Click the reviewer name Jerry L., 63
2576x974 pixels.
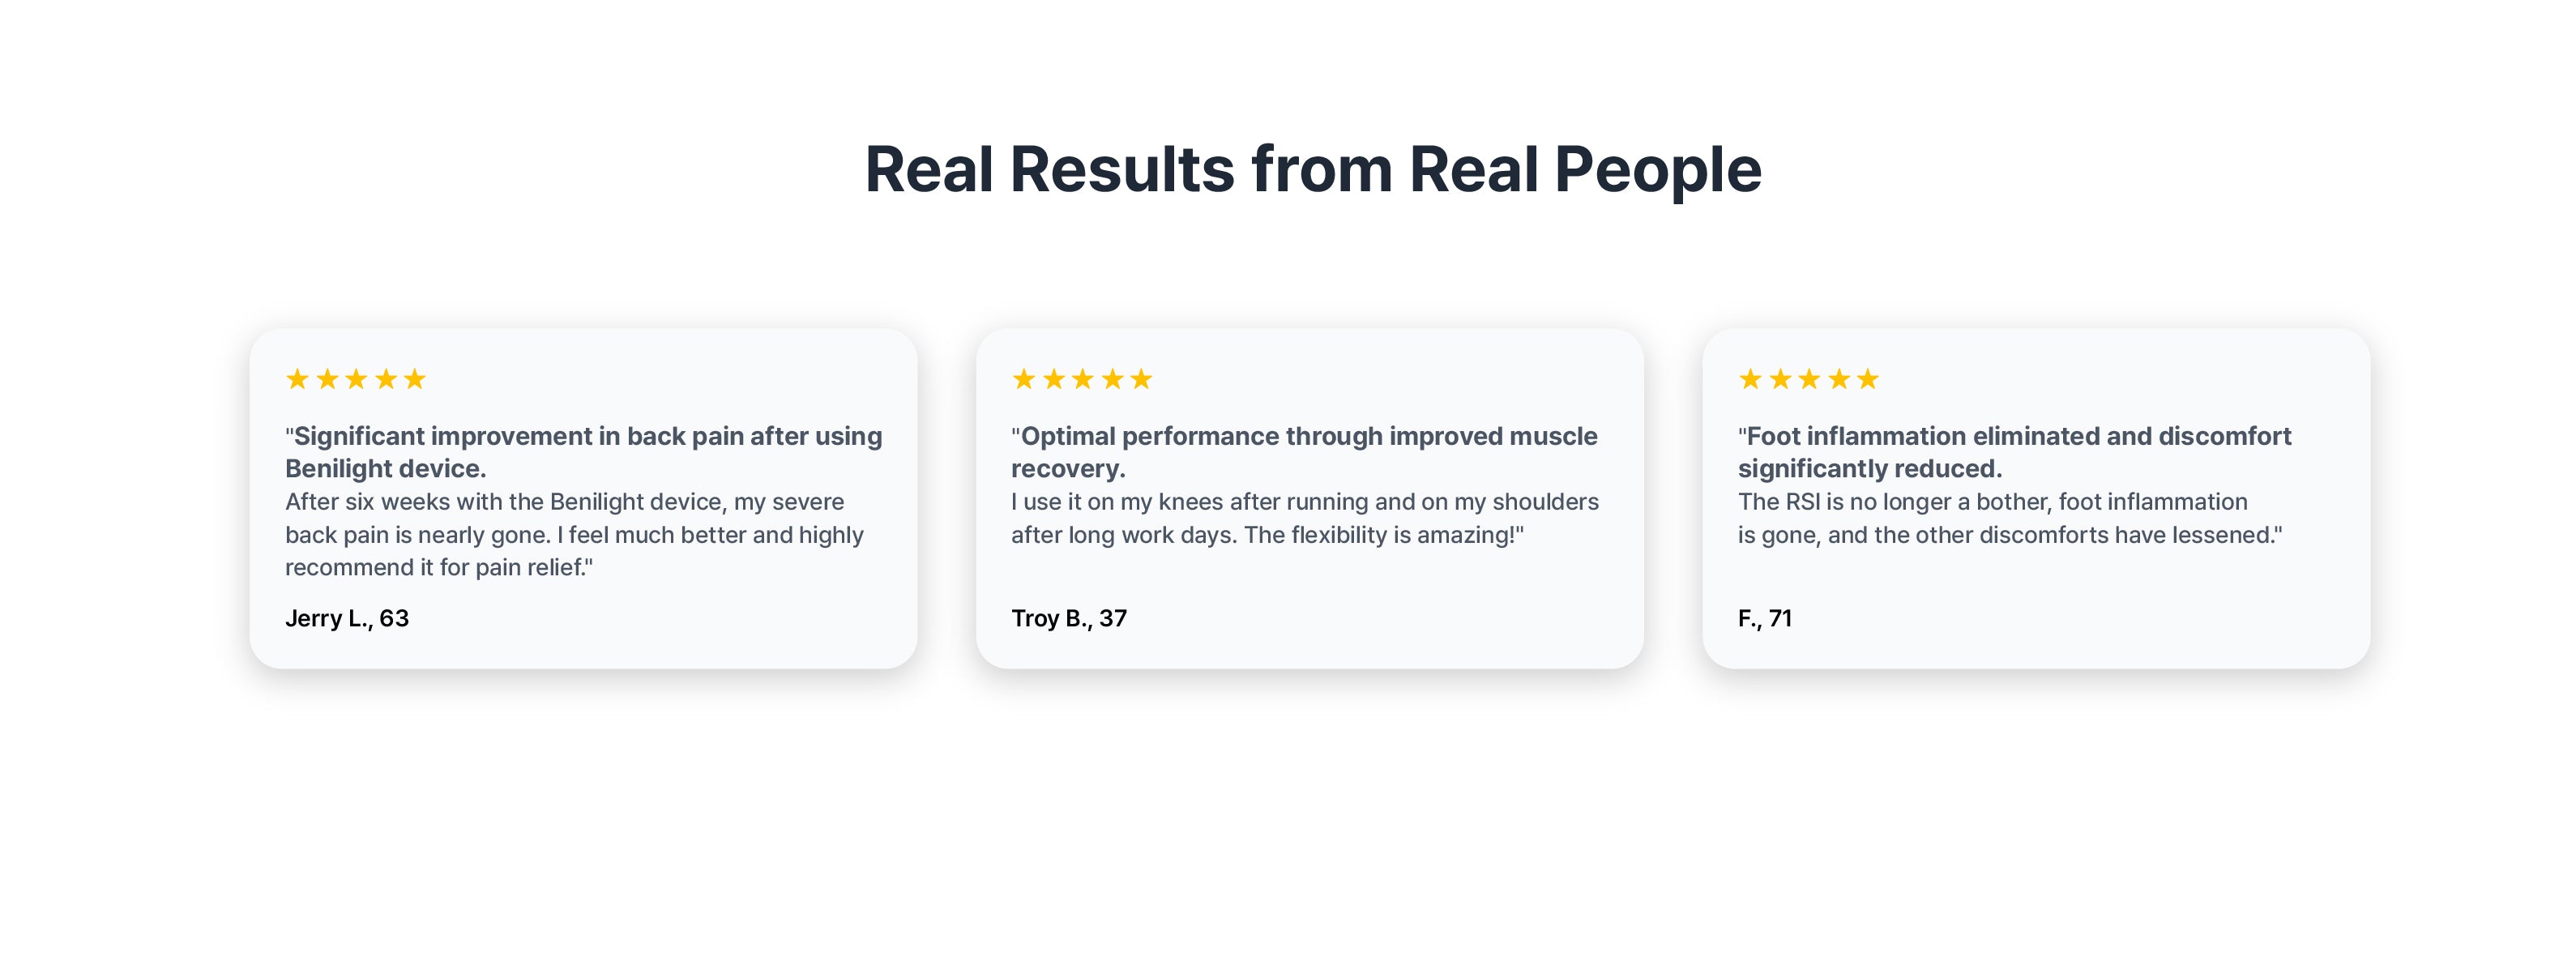347,618
